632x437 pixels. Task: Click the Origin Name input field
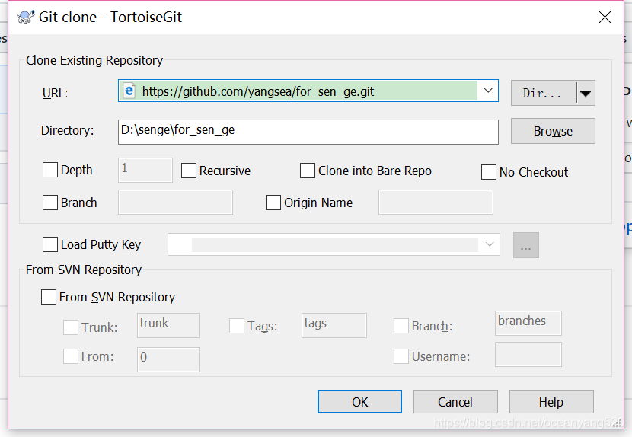coord(436,203)
